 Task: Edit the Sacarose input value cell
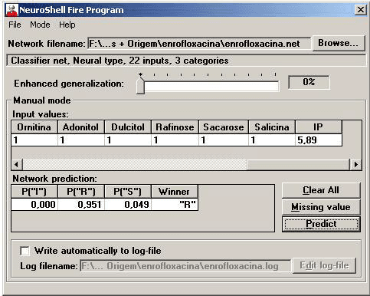(224, 140)
